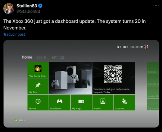Open the My Pins tile

tap(38, 86)
